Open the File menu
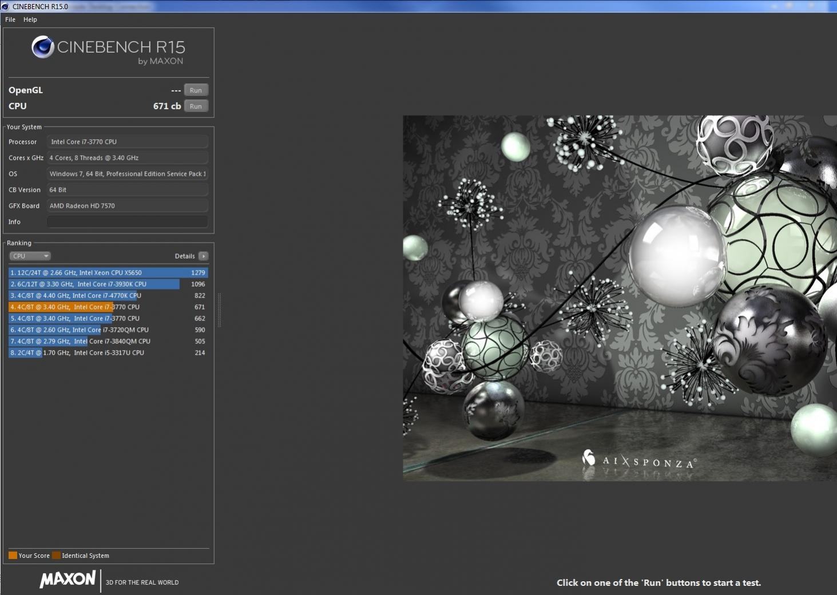 point(10,19)
